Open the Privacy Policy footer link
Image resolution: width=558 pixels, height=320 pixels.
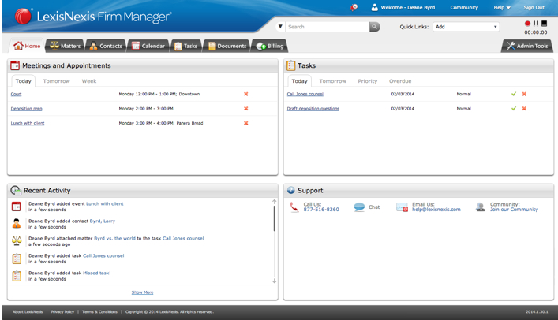pyautogui.click(x=62, y=312)
